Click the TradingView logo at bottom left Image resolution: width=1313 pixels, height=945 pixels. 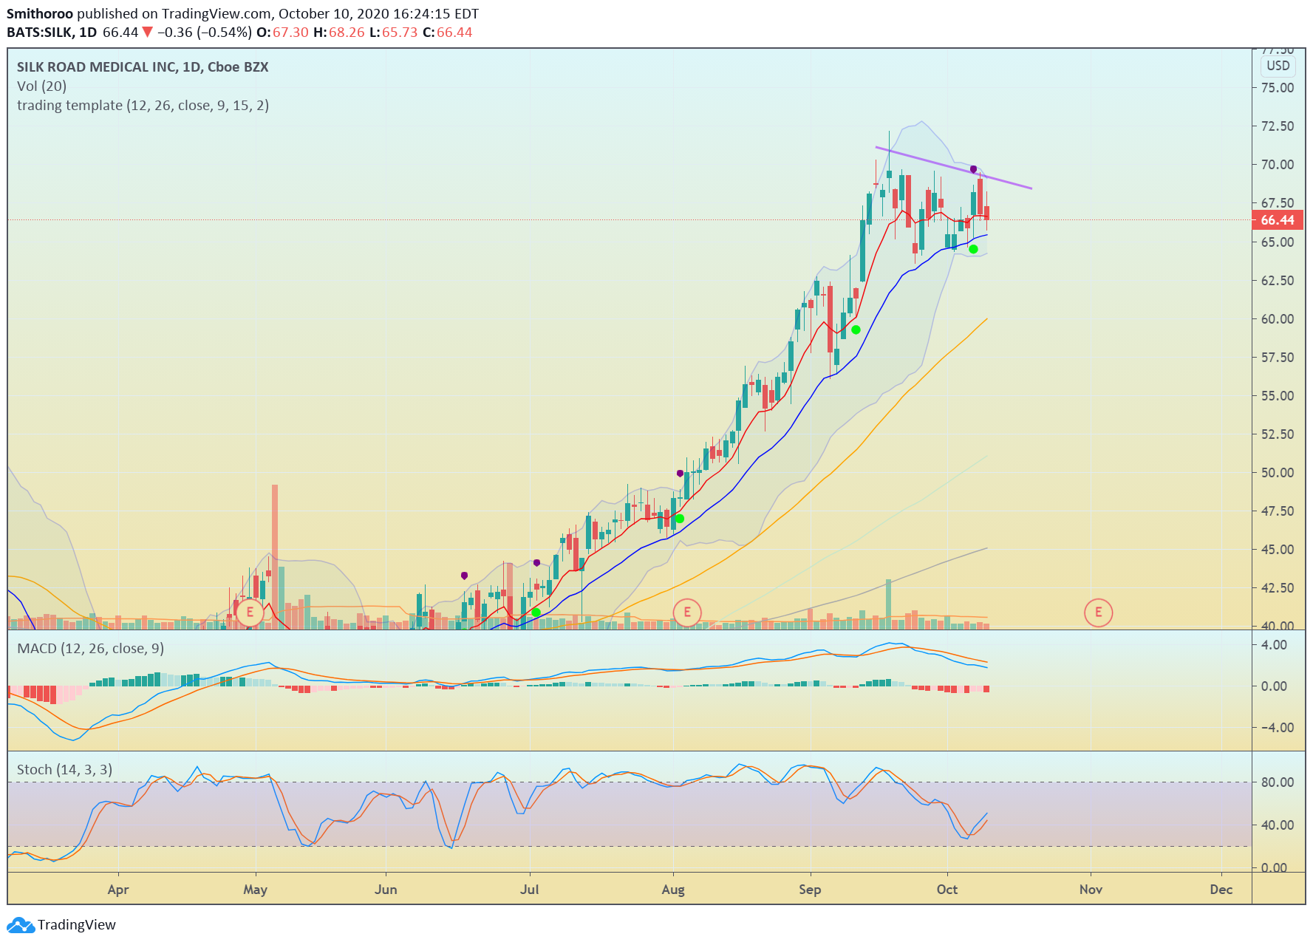pyautogui.click(x=62, y=925)
